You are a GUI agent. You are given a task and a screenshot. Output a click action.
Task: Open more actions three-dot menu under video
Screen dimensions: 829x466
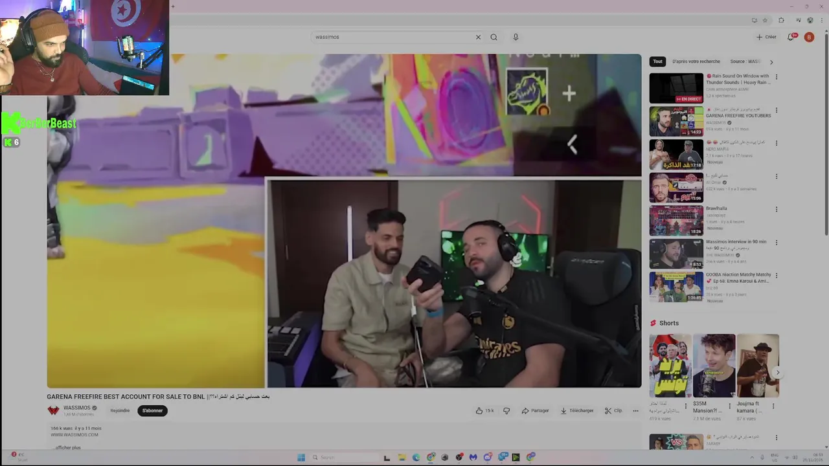(635, 410)
